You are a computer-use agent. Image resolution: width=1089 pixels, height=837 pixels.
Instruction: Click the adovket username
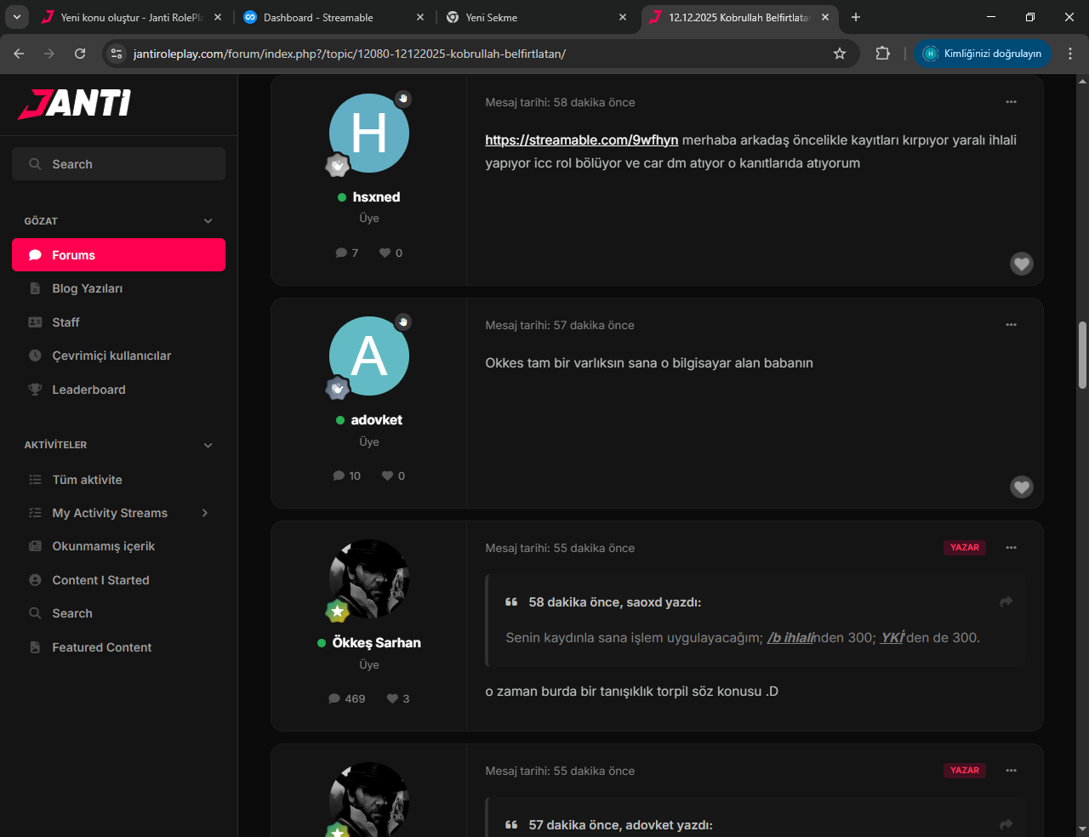pyautogui.click(x=377, y=420)
